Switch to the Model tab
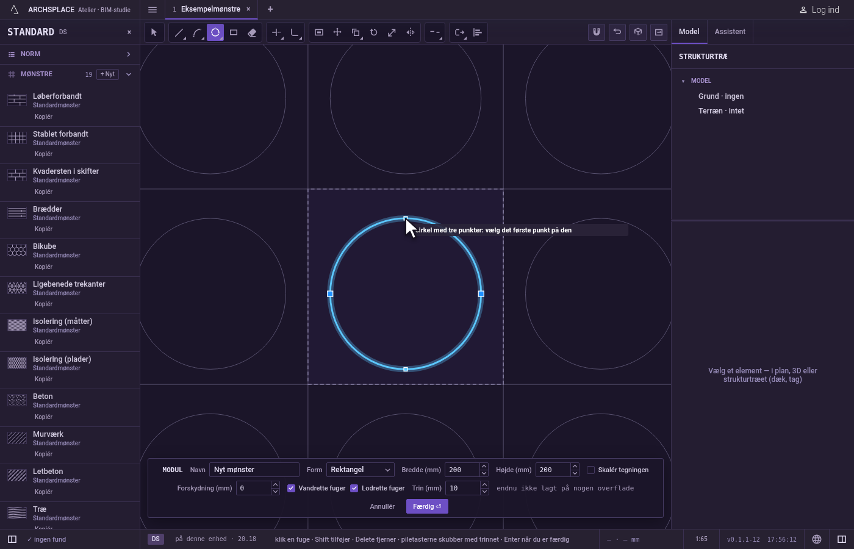Image resolution: width=854 pixels, height=549 pixels. 689,32
